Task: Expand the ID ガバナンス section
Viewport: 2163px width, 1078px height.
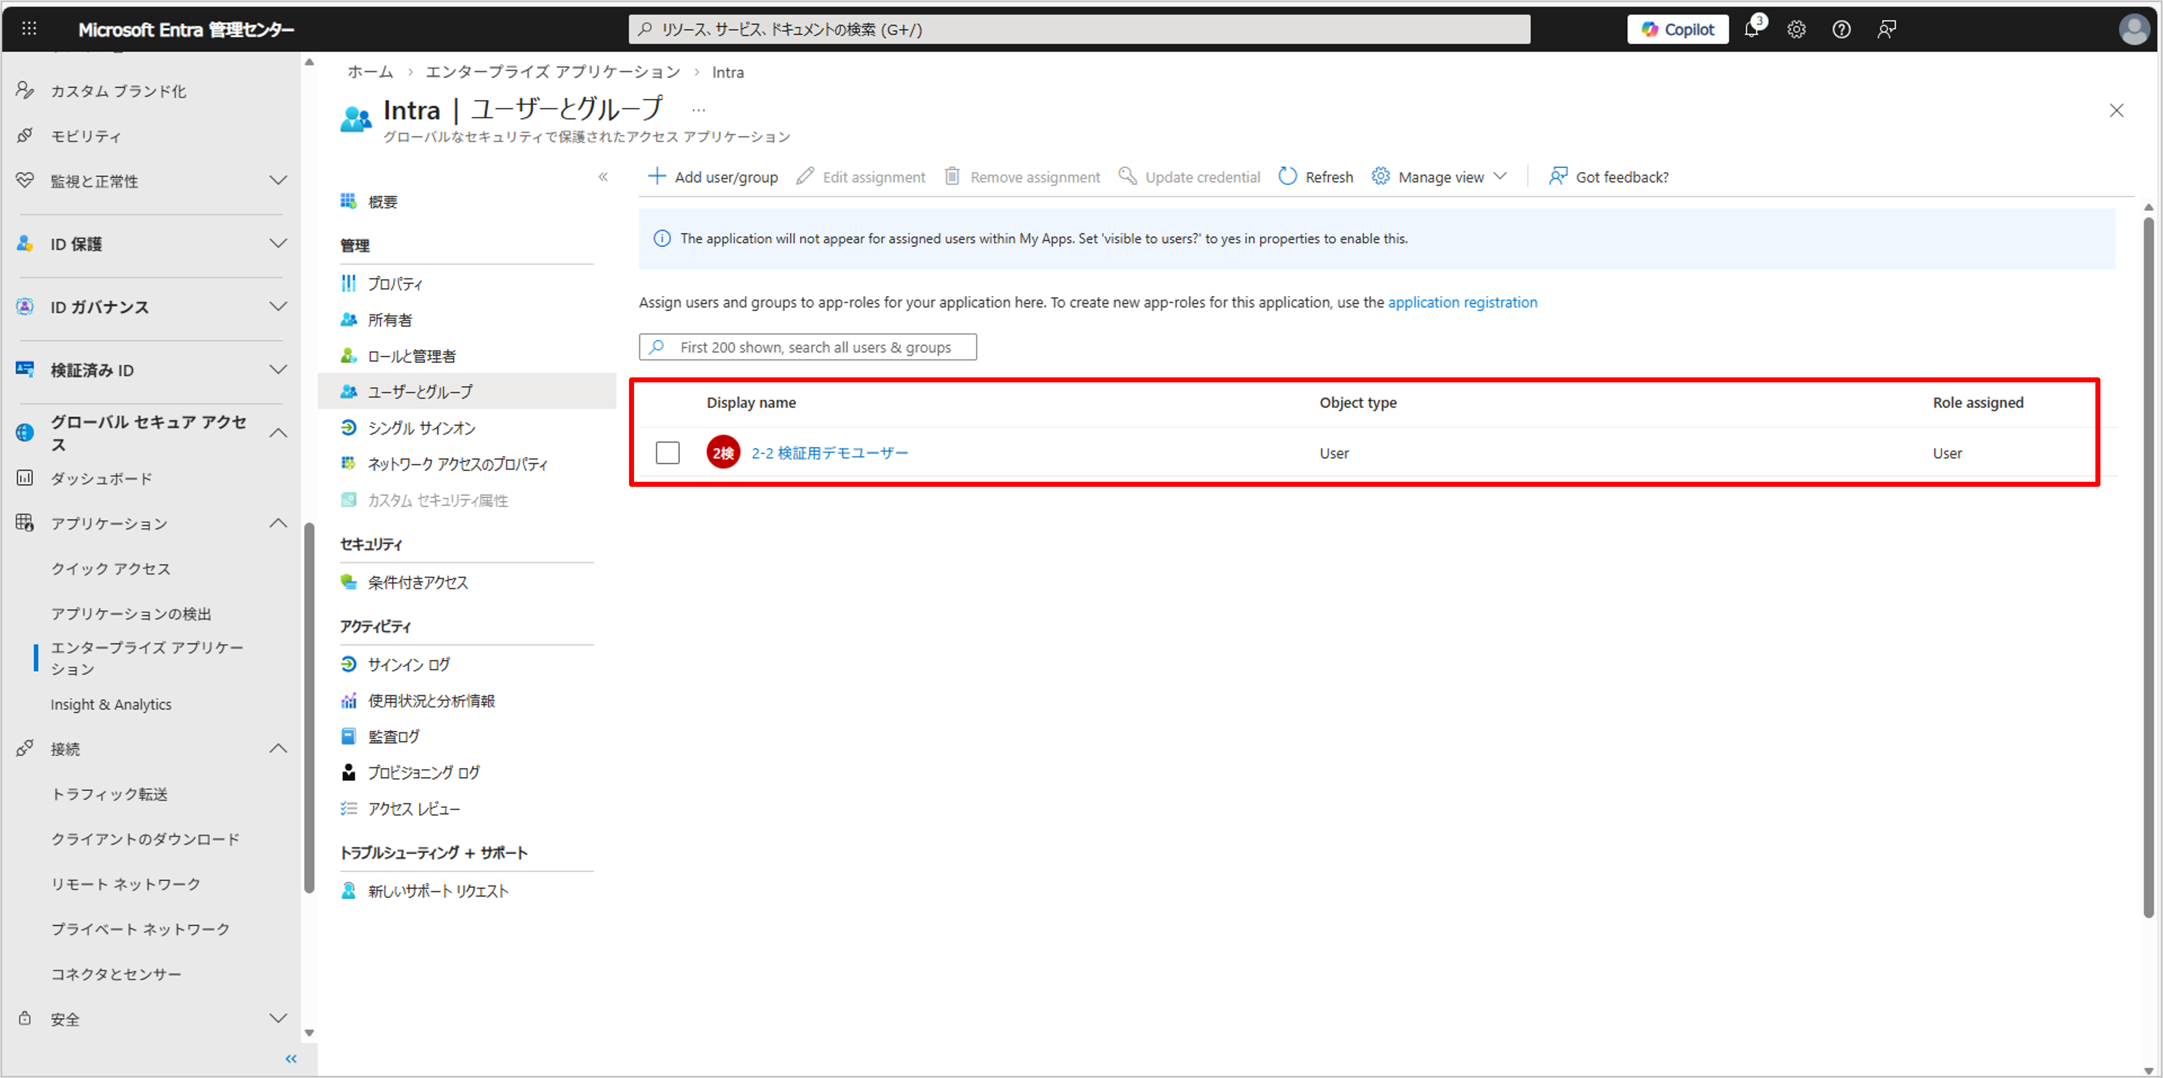Action: click(x=278, y=306)
